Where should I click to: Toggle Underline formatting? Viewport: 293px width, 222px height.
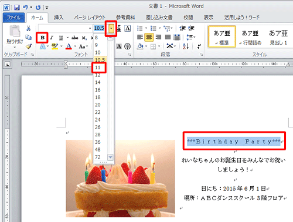(x=61, y=38)
